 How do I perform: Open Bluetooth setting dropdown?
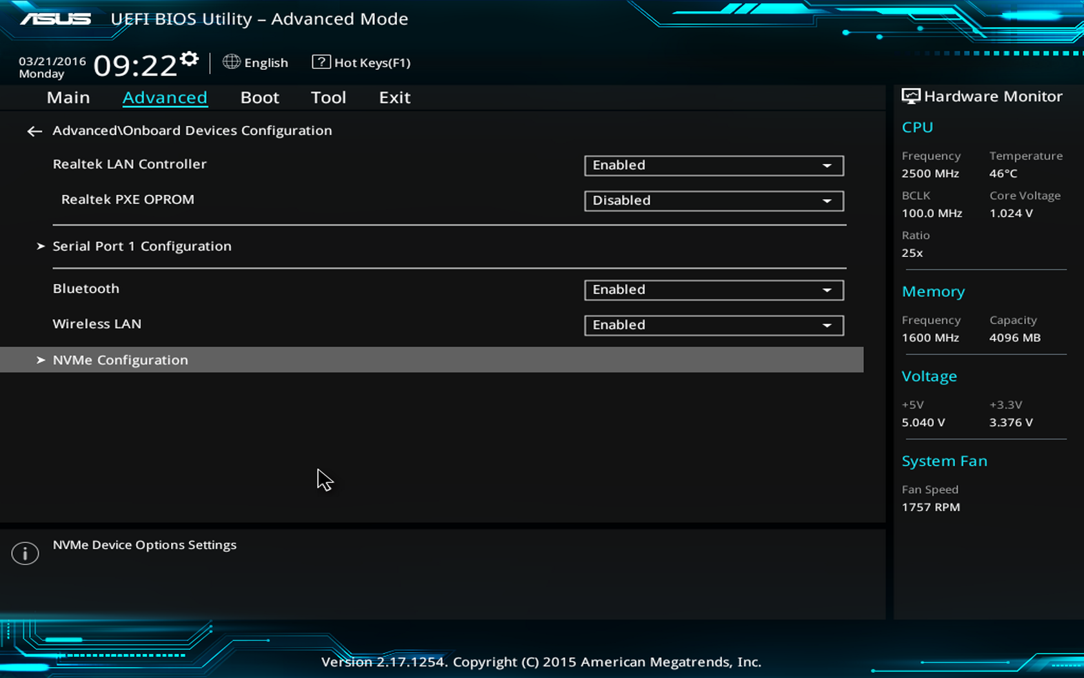pyautogui.click(x=714, y=290)
